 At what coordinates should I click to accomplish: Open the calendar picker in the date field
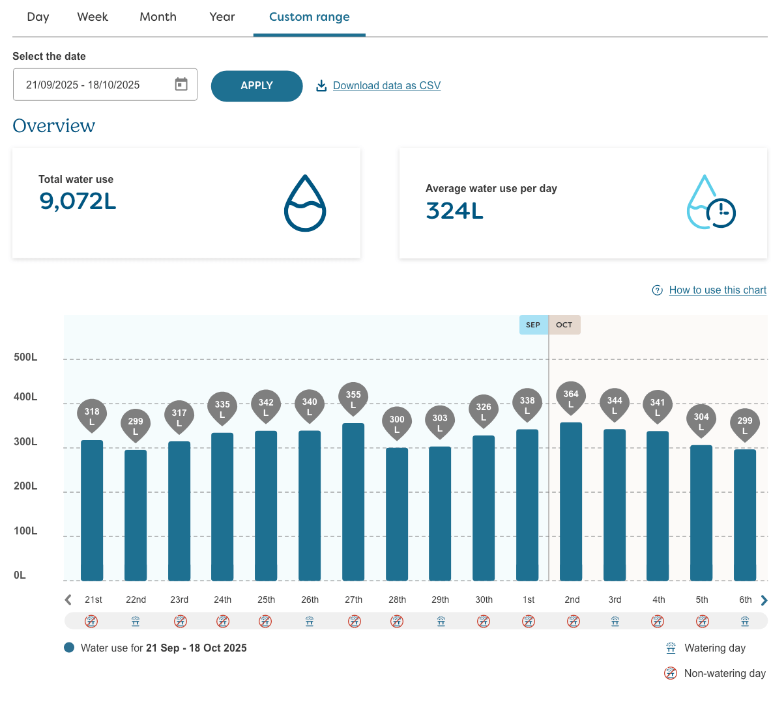(x=181, y=84)
